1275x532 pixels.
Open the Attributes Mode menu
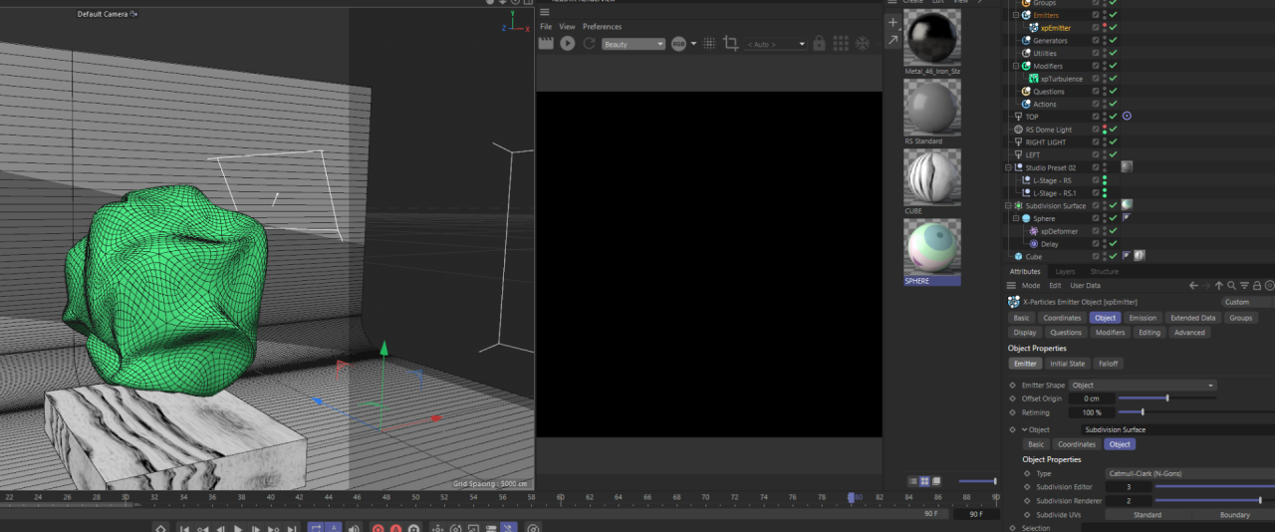coord(1031,286)
